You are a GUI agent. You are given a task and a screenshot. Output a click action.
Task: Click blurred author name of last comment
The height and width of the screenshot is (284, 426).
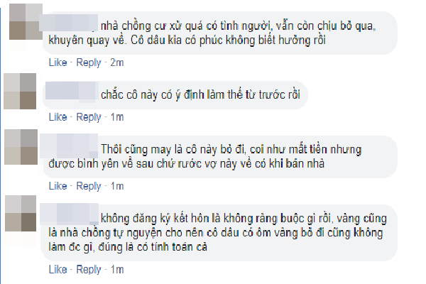point(69,214)
